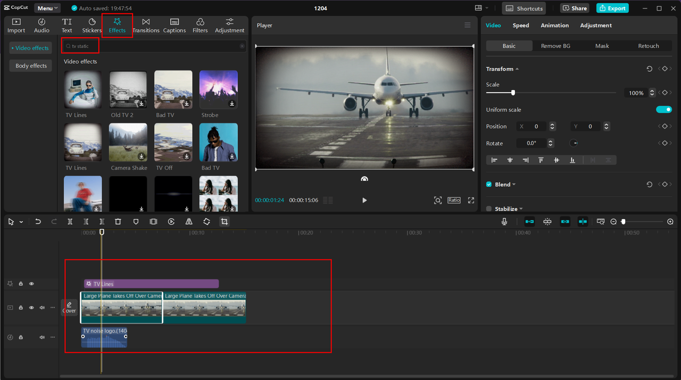Switch to the Speed tab
Screen dimensions: 681x380
(521, 26)
